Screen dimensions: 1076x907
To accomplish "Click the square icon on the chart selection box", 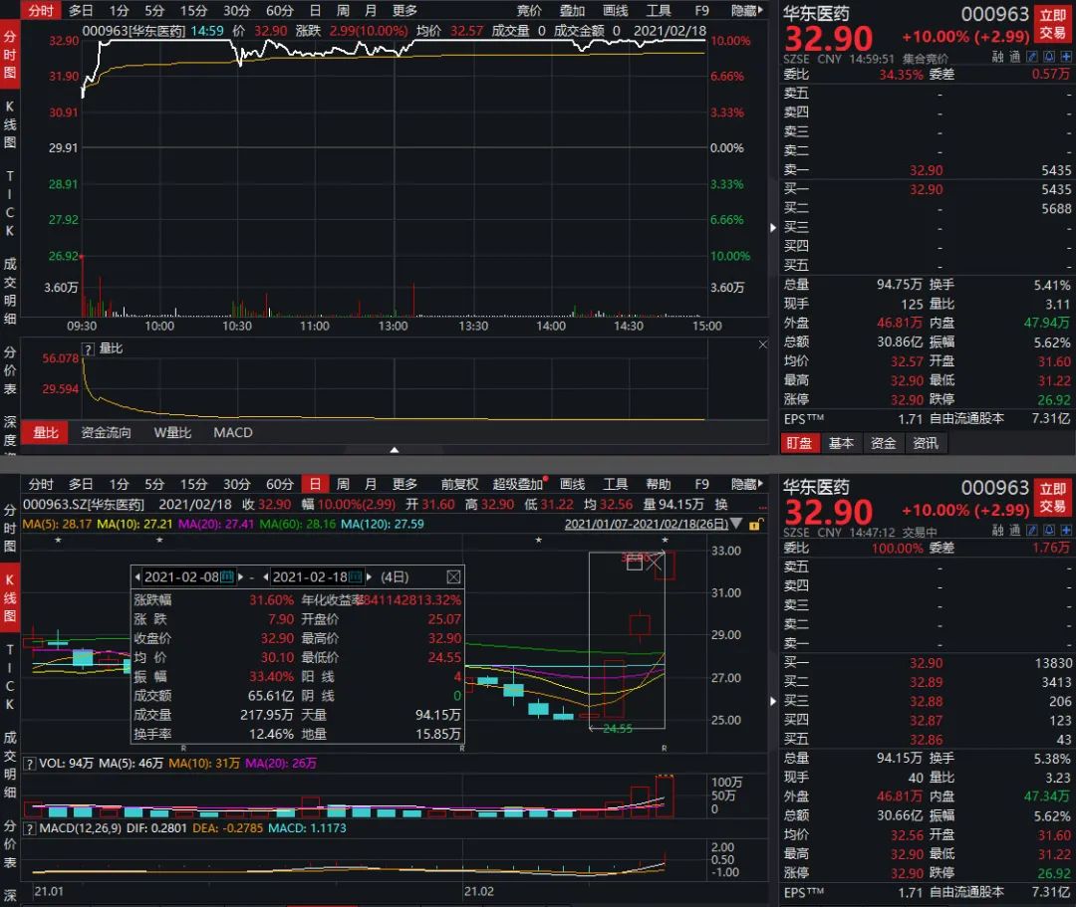I will point(635,563).
